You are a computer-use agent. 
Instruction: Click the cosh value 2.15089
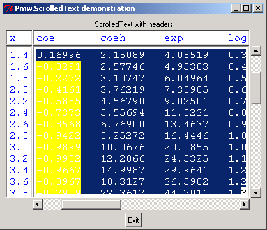click(x=123, y=55)
